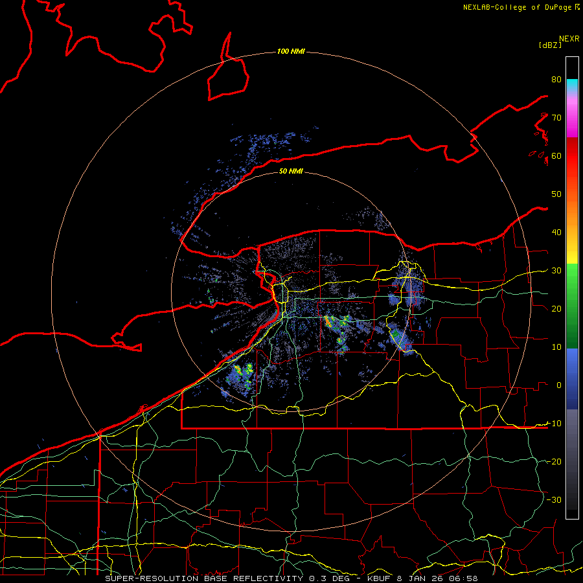
Task: Click the 60 tick label on dBZ scale
Action: pos(556,155)
